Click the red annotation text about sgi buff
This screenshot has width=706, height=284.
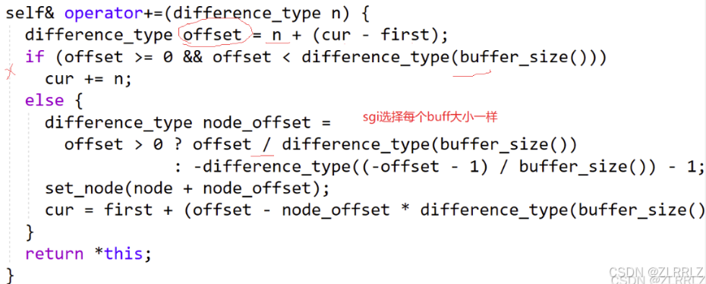430,118
